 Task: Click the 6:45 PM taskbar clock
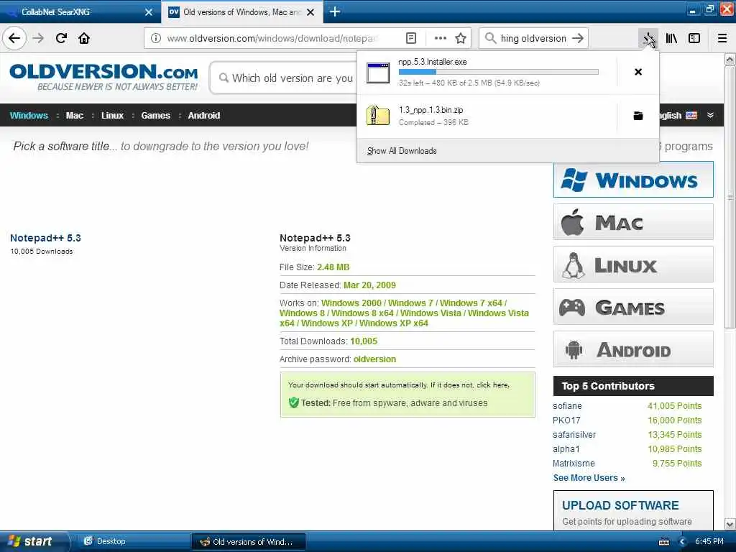(x=709, y=541)
